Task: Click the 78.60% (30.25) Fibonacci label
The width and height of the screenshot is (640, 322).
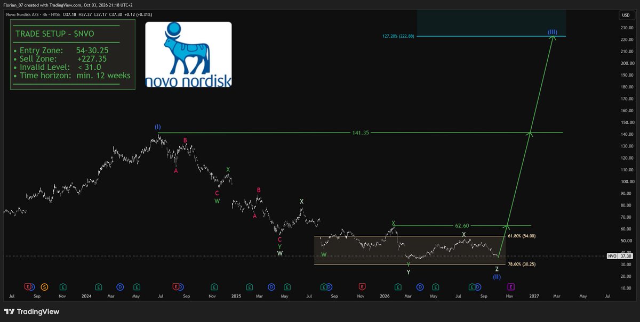Action: 521,264
